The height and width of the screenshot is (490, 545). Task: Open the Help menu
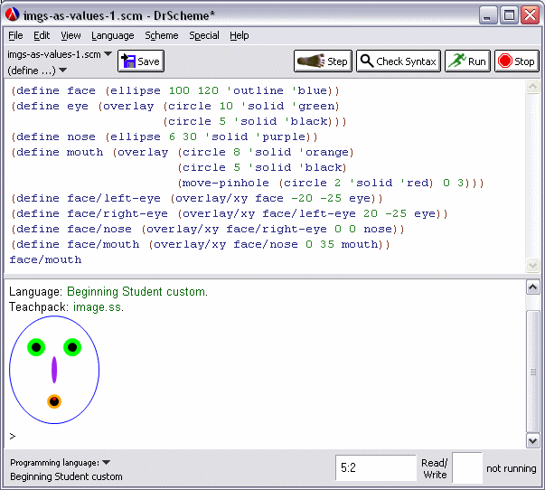coord(240,35)
